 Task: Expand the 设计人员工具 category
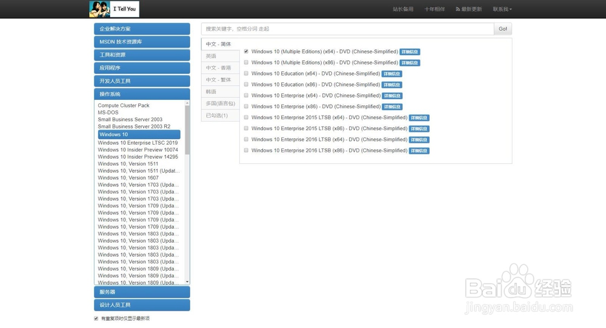[142, 305]
